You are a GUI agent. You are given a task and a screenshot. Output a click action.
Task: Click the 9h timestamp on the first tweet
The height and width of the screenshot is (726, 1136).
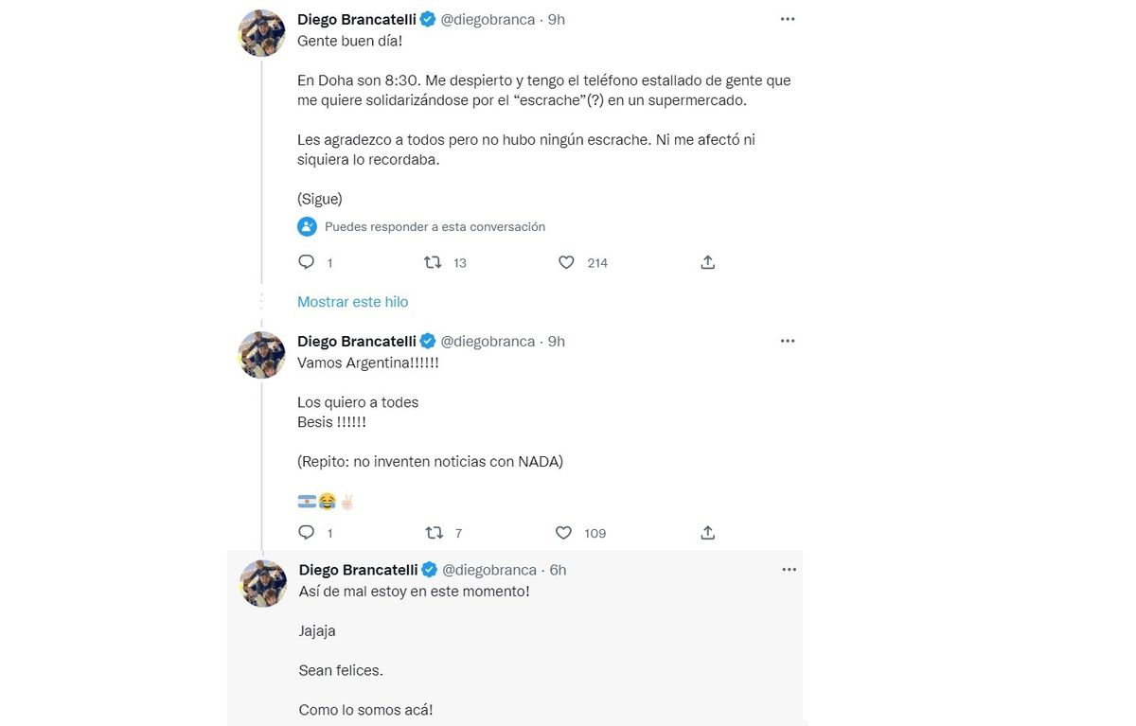(x=557, y=19)
